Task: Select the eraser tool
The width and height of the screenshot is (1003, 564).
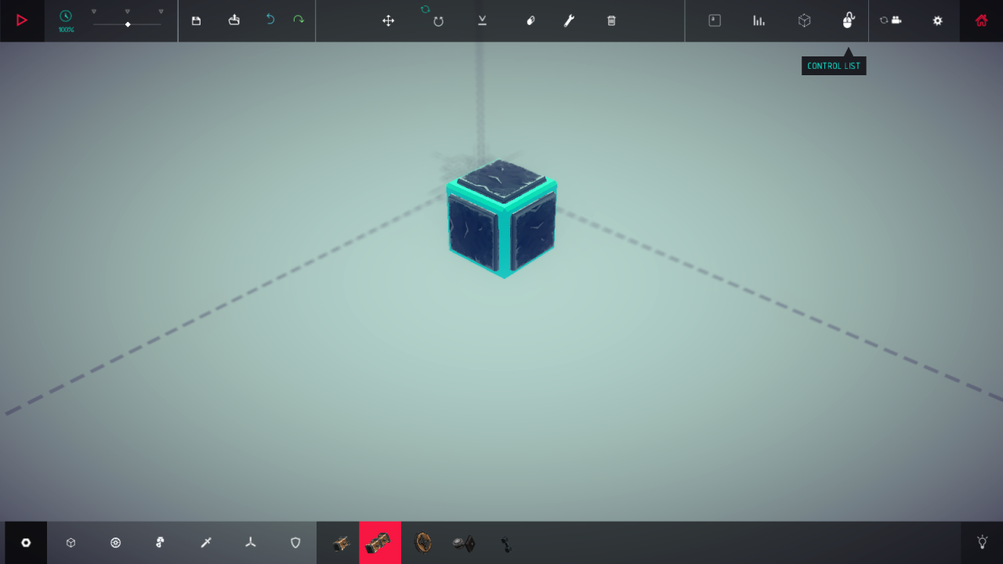Action: pos(530,20)
